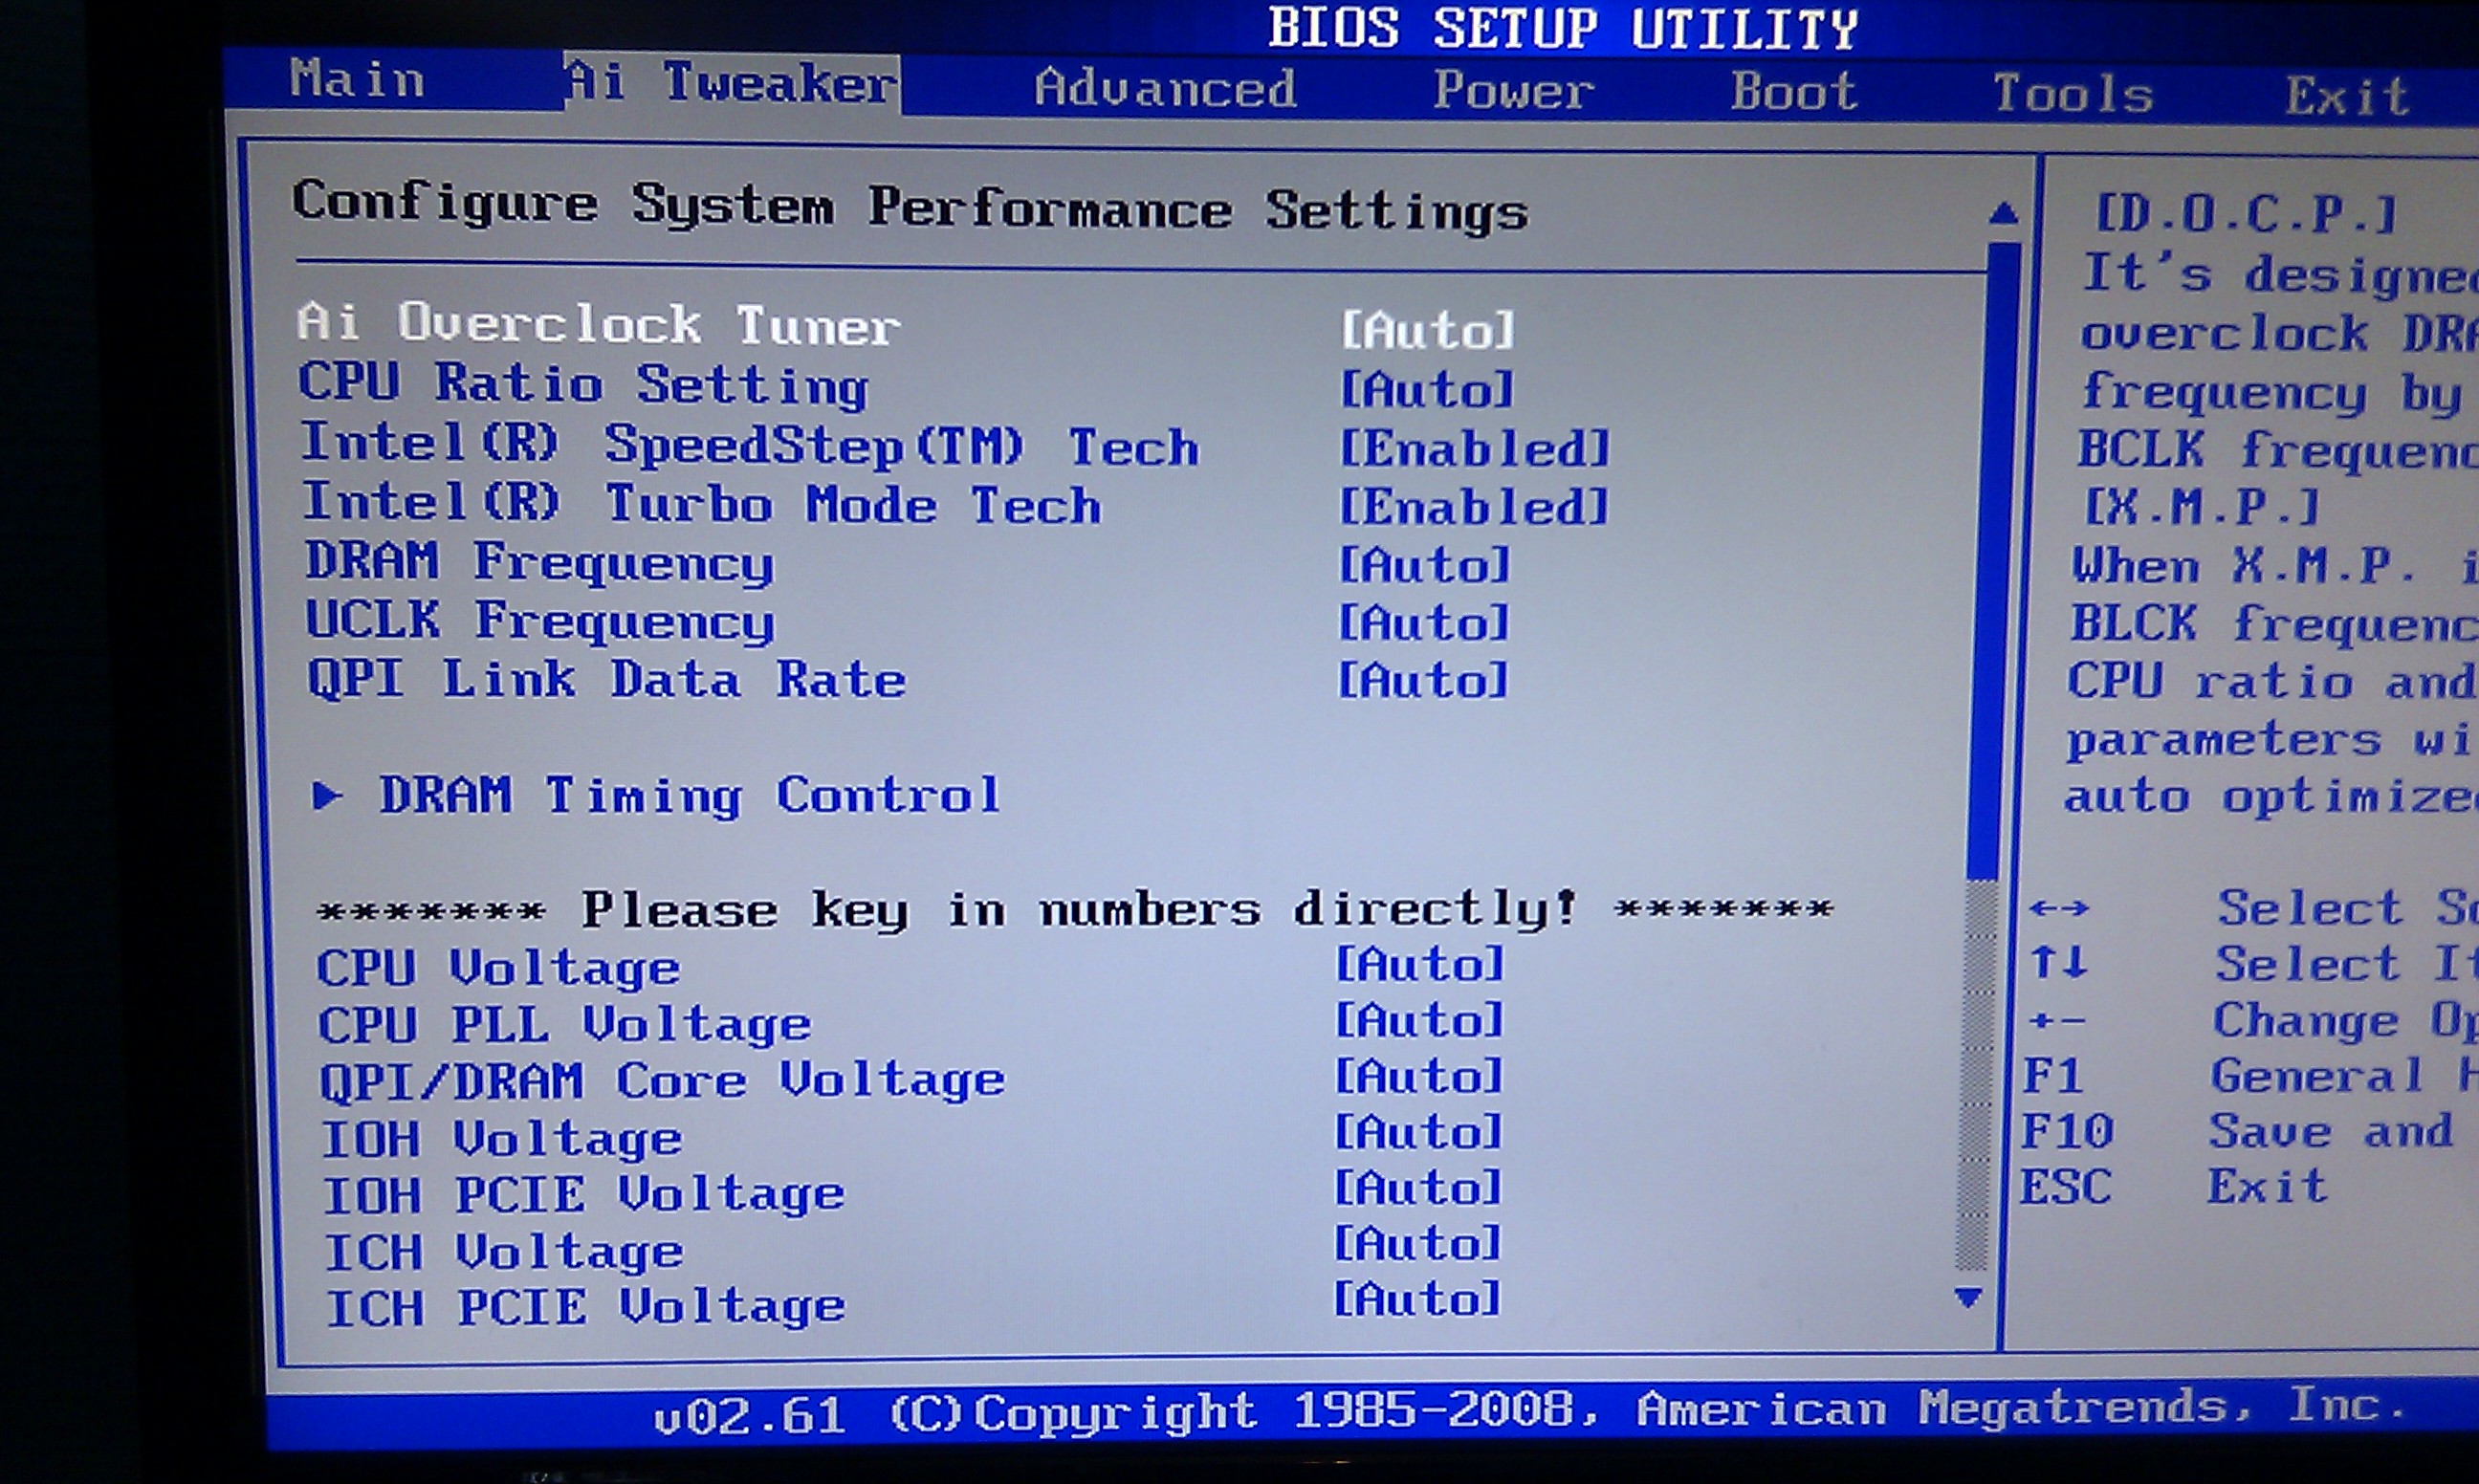Open Ai Overclock Tuner Auto option
This screenshot has height=1484, width=2479.
(1427, 330)
